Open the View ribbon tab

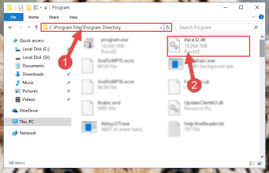pyautogui.click(x=73, y=17)
